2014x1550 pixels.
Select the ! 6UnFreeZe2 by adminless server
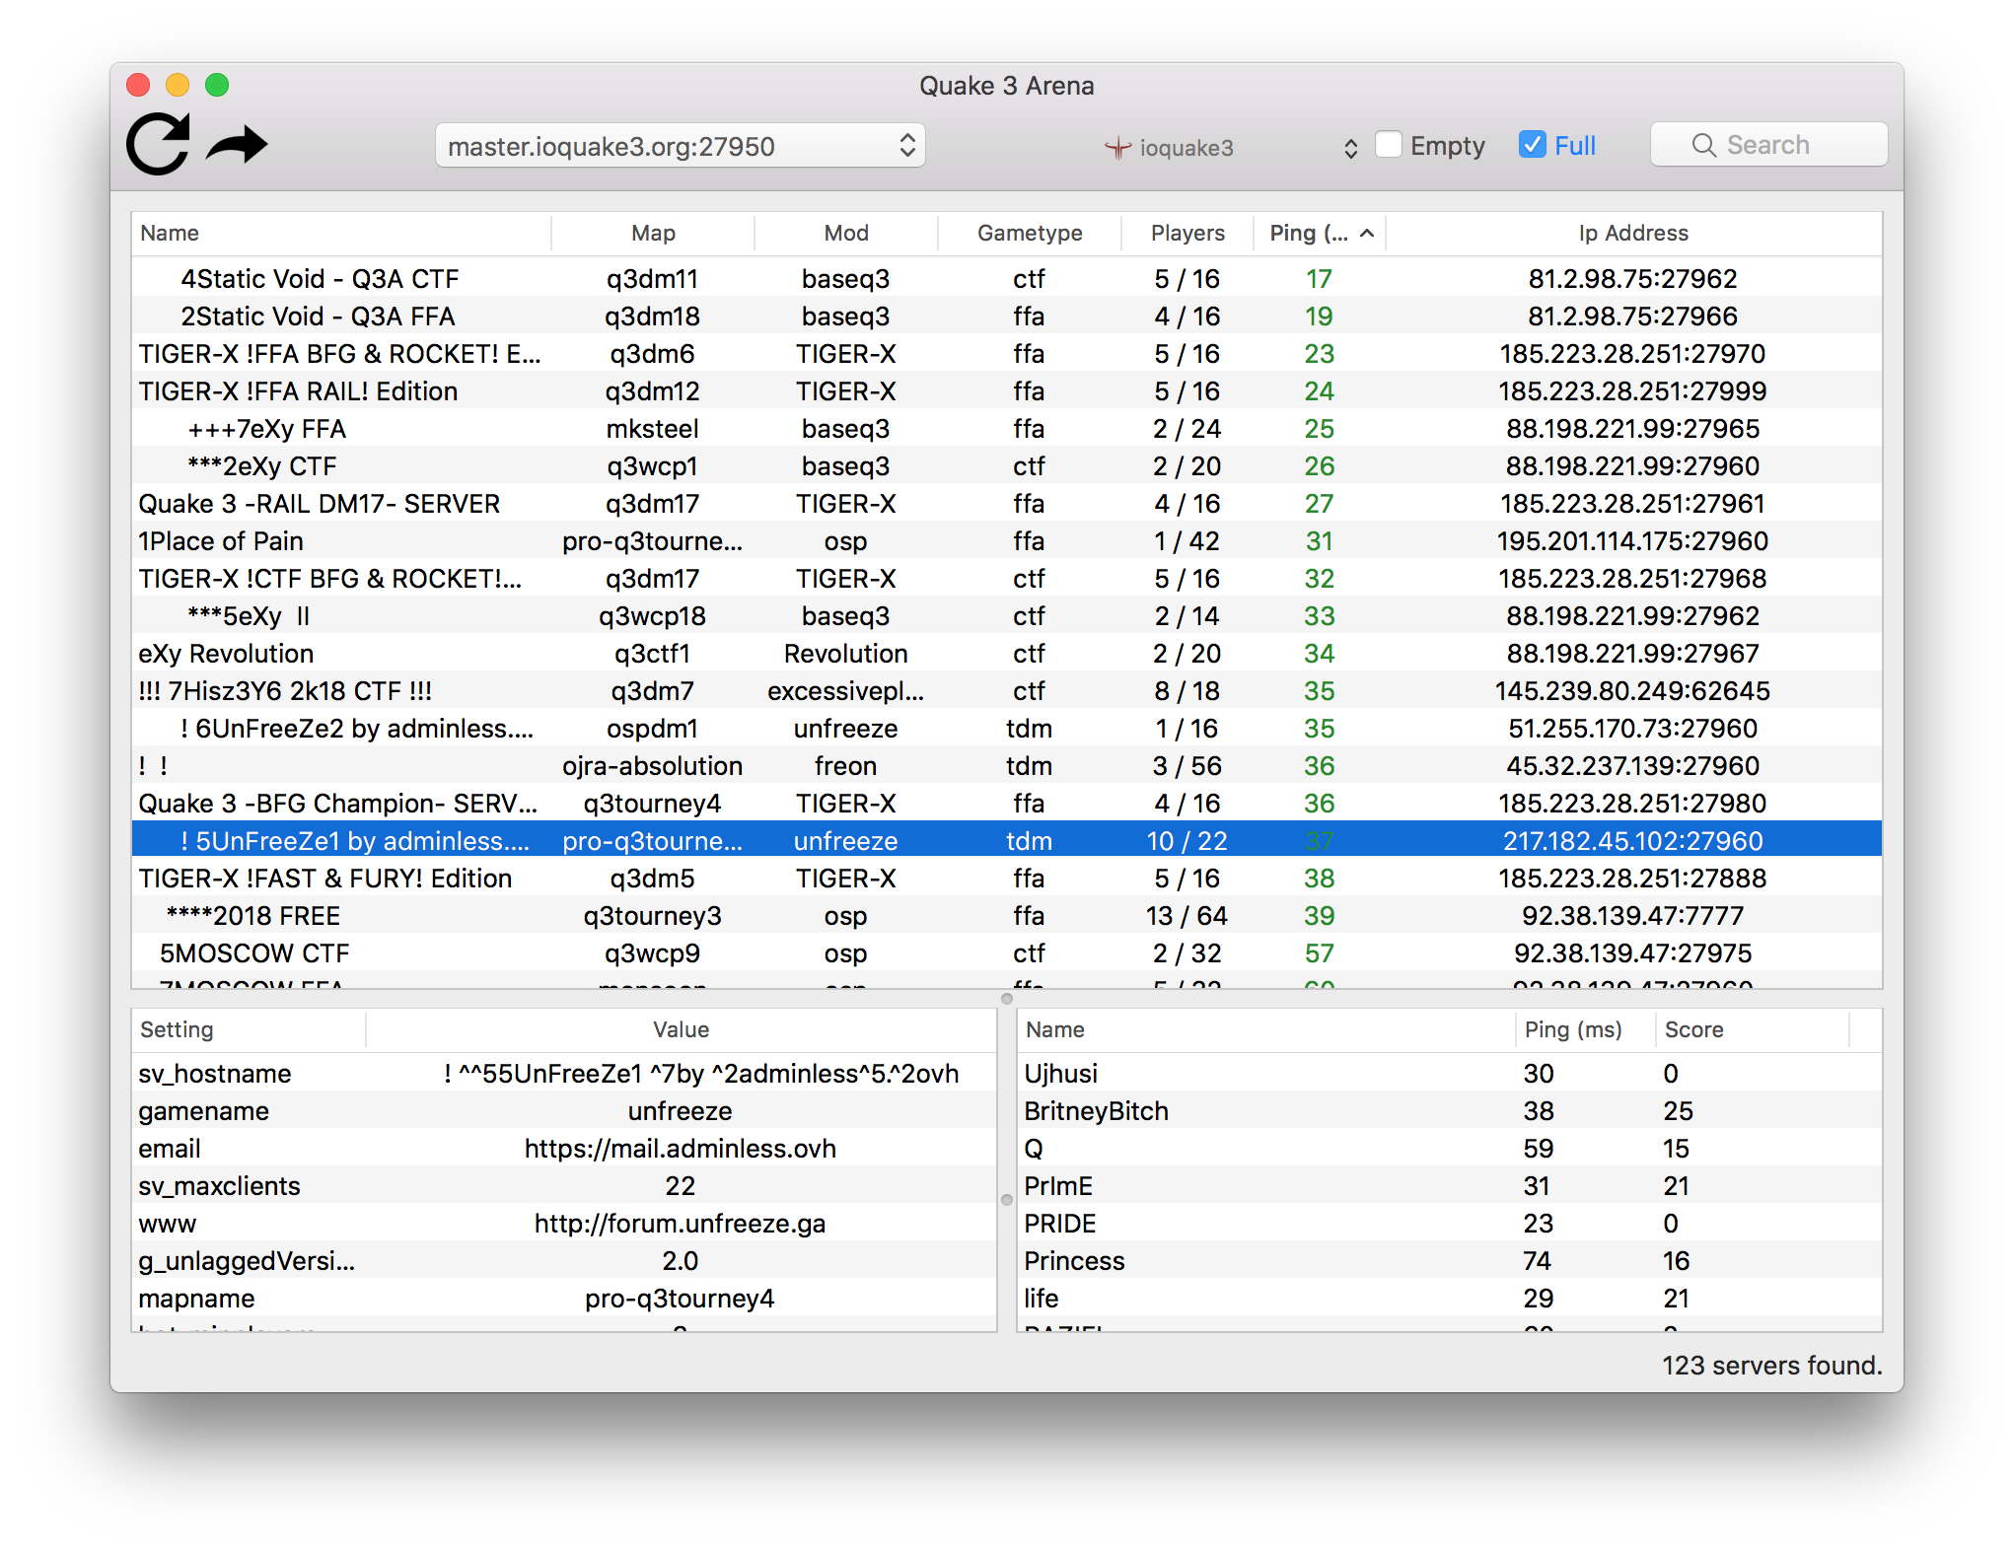[x=1006, y=729]
